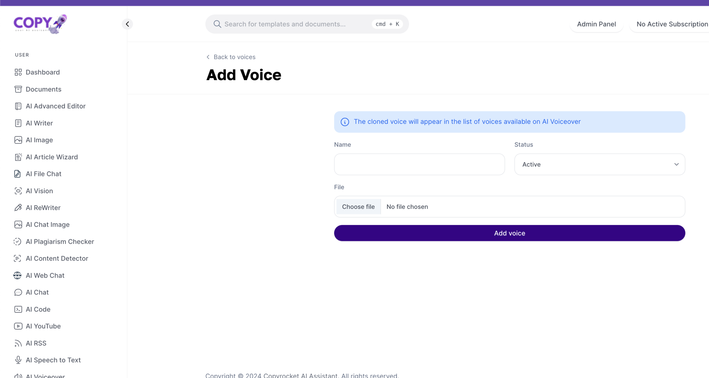Click the AI Vision eye-scan icon
The width and height of the screenshot is (709, 378).
point(18,191)
